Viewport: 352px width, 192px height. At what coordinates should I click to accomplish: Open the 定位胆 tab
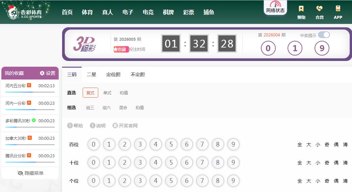[113, 74]
